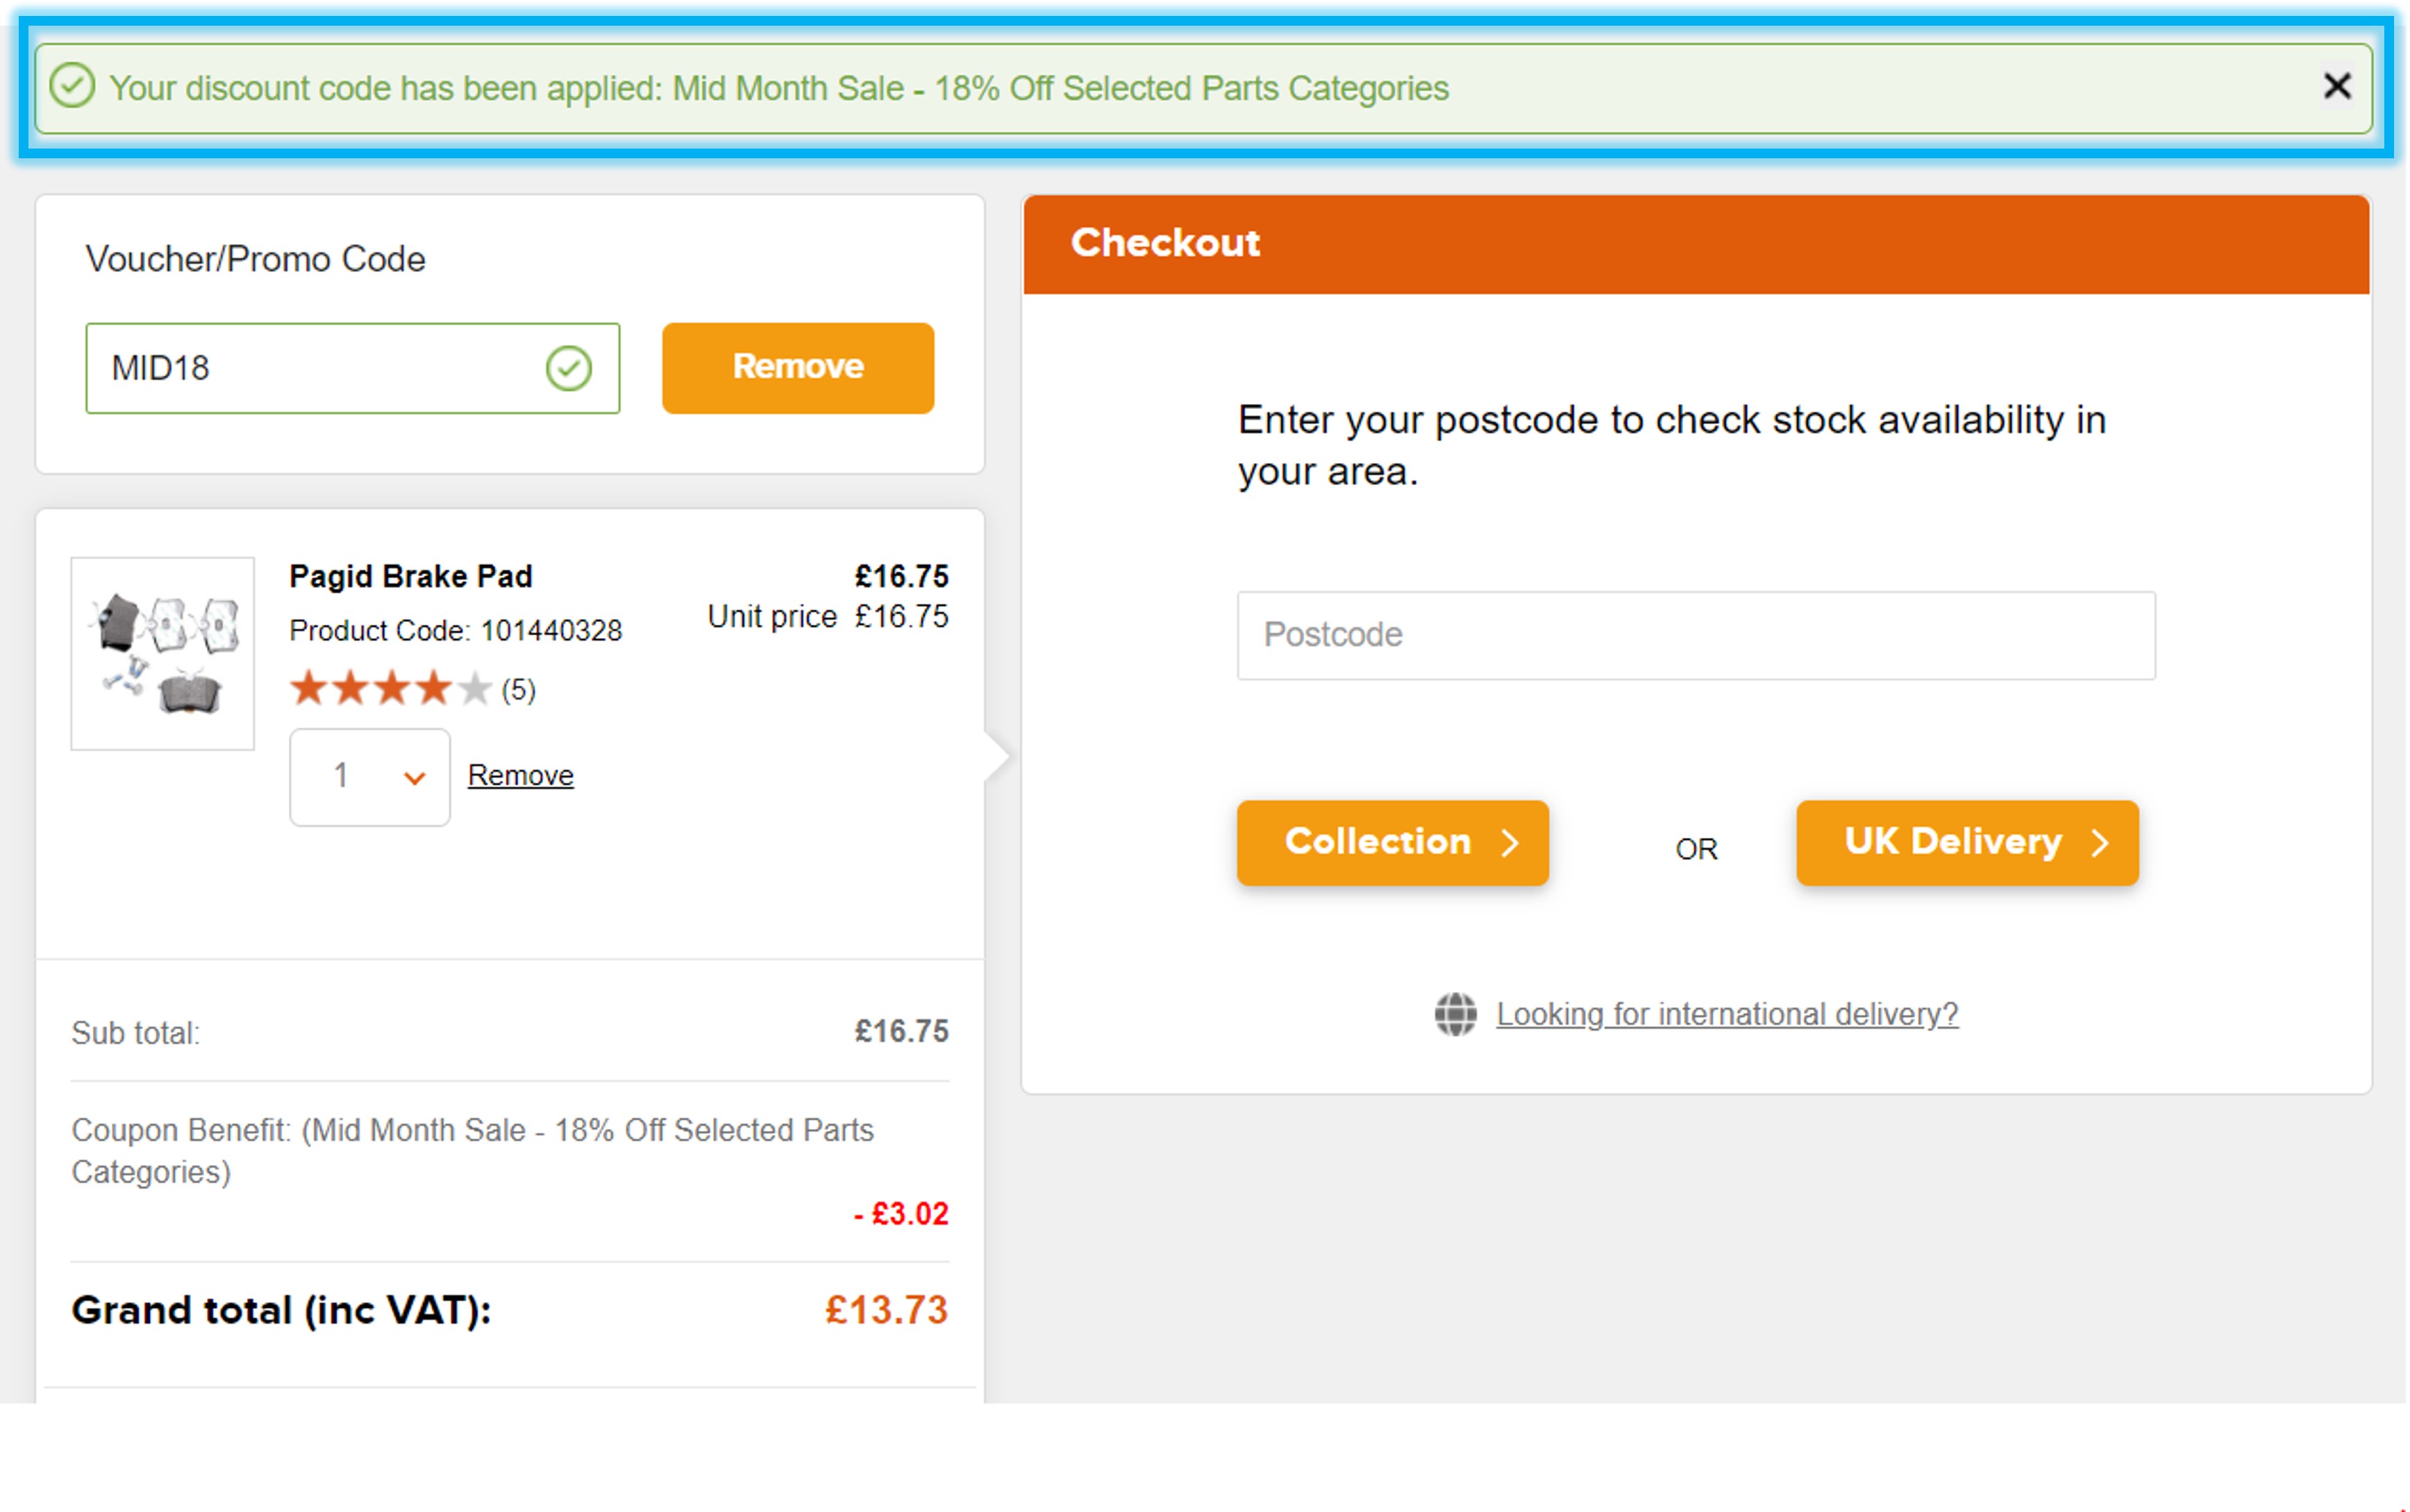2410x1512 pixels.
Task: Select the Coupon Benefit discount line
Action: pos(473,1150)
